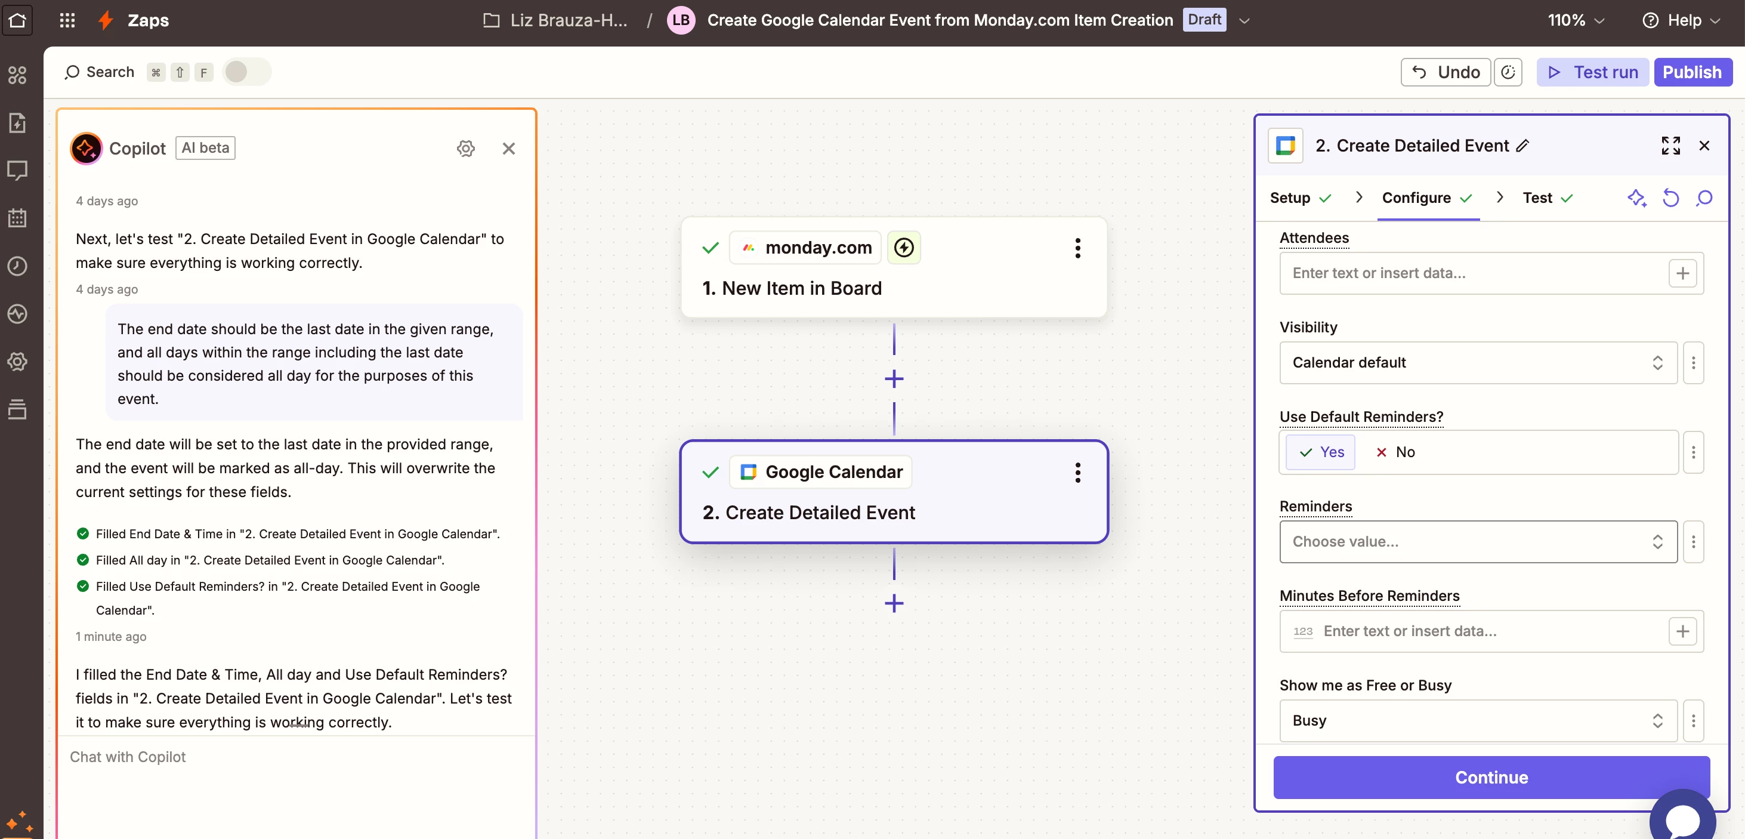Viewport: 1745px width, 839px height.
Task: Open the apps grid menu
Action: (x=67, y=20)
